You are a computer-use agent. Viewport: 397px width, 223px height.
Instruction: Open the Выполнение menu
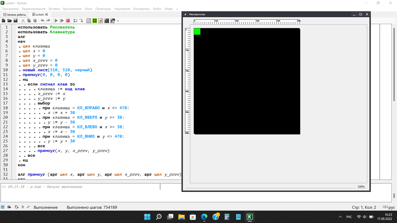coord(72,9)
